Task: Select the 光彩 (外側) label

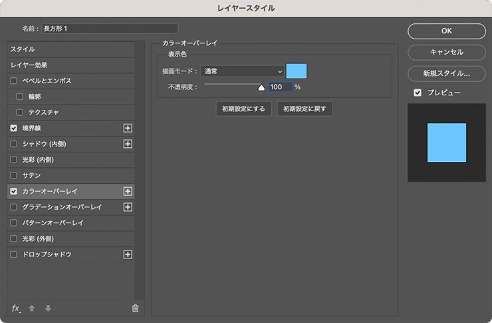Action: [x=38, y=238]
